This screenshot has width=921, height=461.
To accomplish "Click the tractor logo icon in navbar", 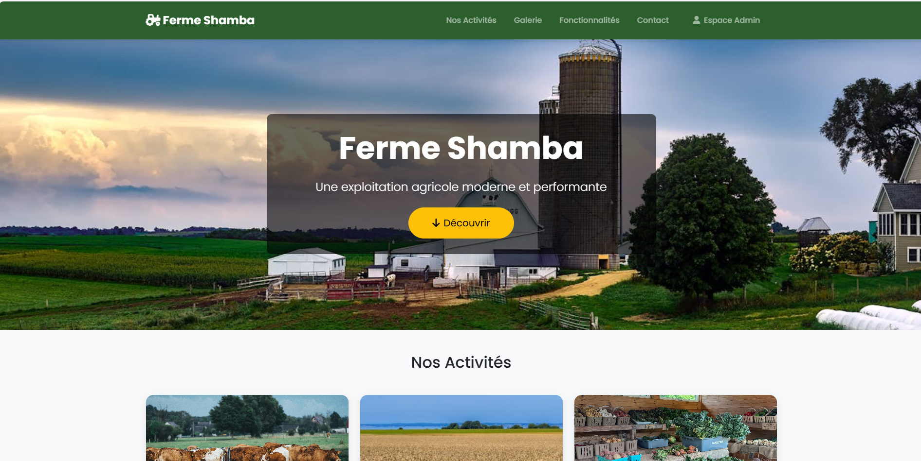I will pos(153,20).
